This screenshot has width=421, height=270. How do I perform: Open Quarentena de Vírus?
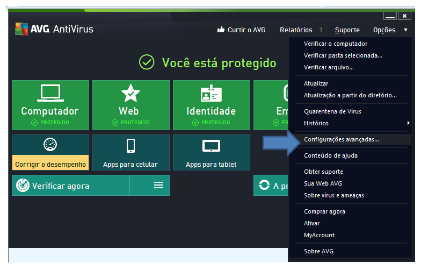click(332, 111)
